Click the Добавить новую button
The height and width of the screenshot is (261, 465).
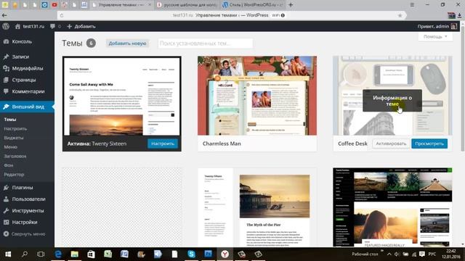coord(127,43)
